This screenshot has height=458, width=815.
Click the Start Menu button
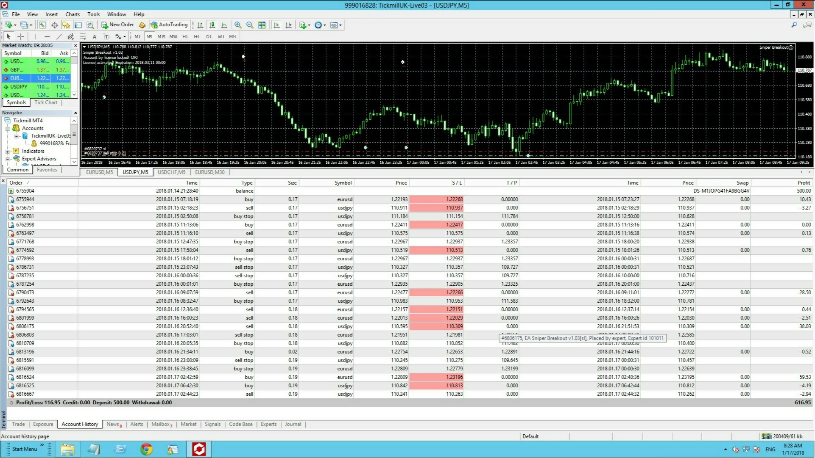point(24,449)
